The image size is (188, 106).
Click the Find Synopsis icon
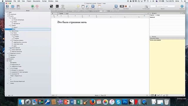coord(146,6)
